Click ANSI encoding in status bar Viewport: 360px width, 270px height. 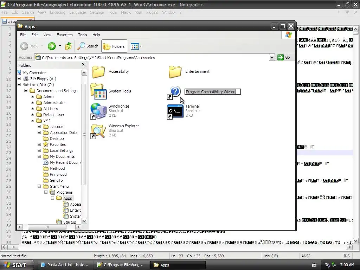(x=306, y=256)
